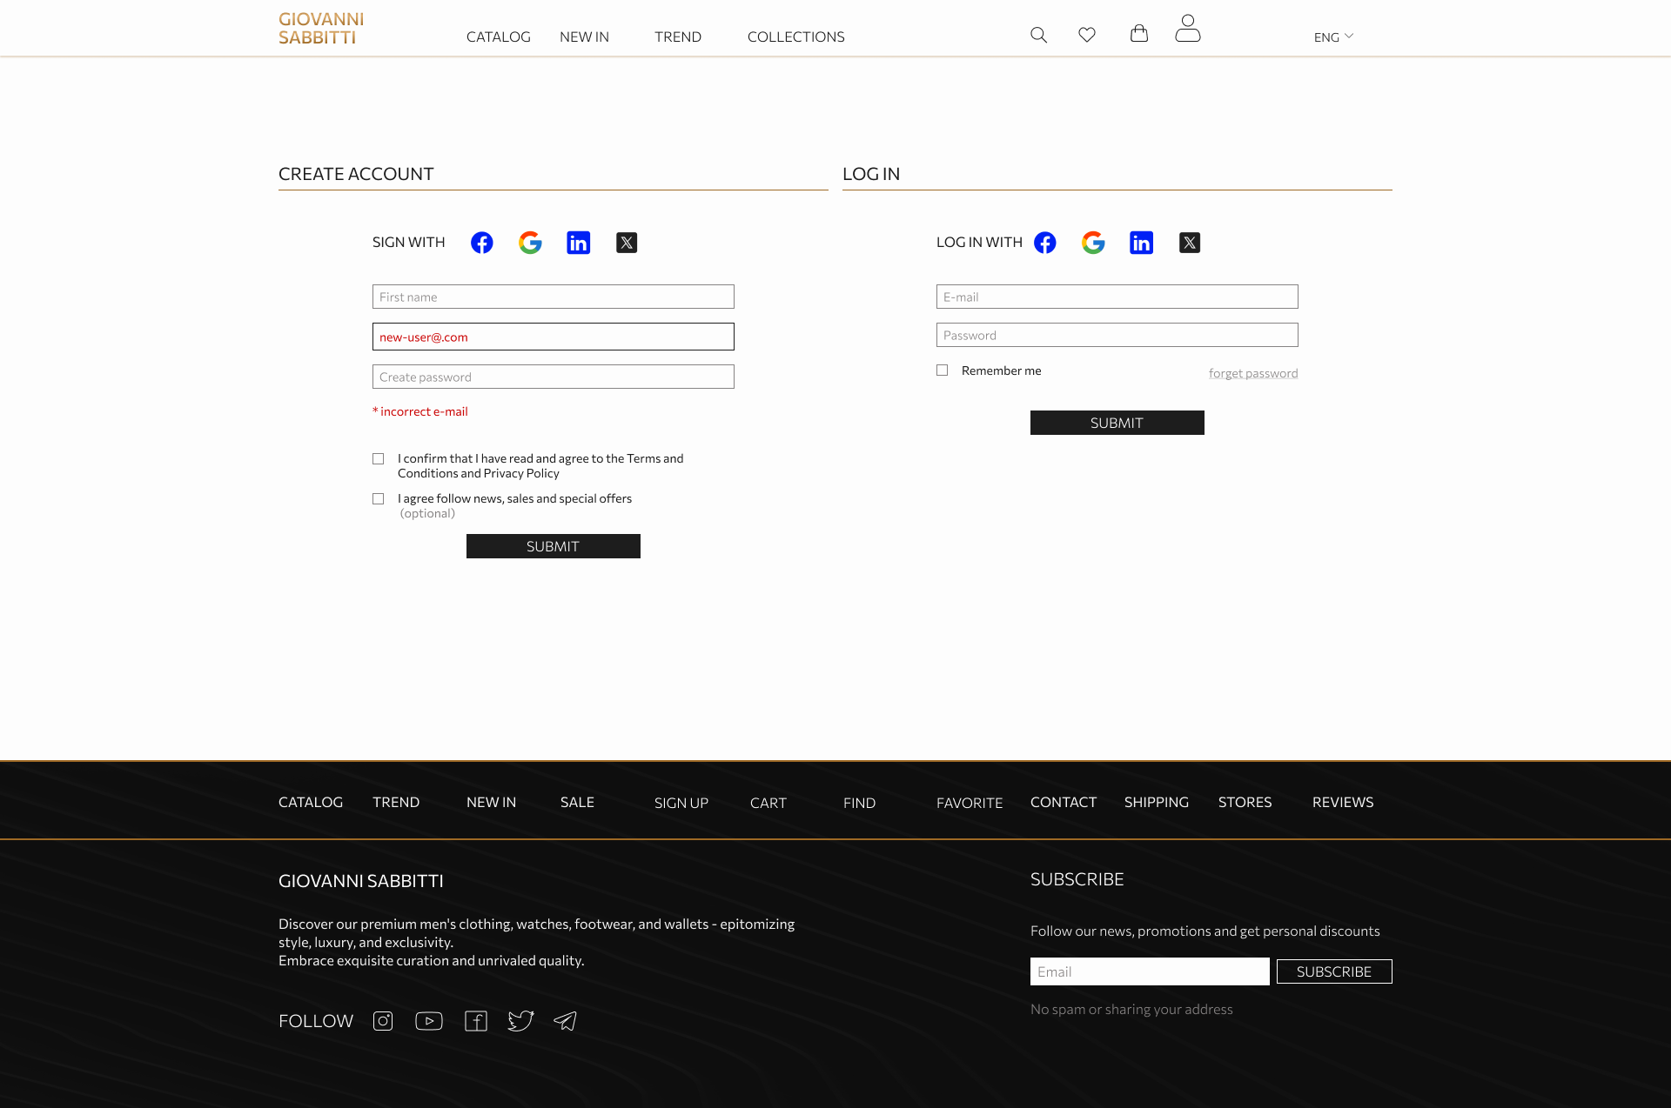Log in with the LinkedIn icon

(1141, 243)
